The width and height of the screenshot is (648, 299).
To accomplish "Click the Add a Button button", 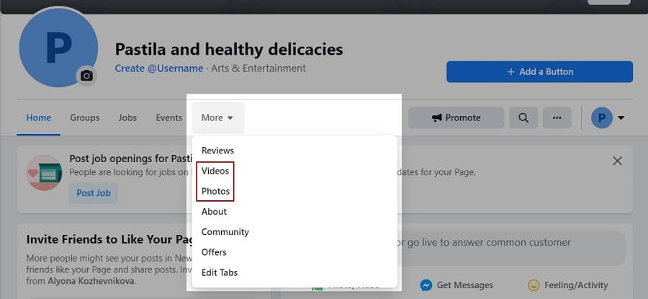I will point(539,72).
